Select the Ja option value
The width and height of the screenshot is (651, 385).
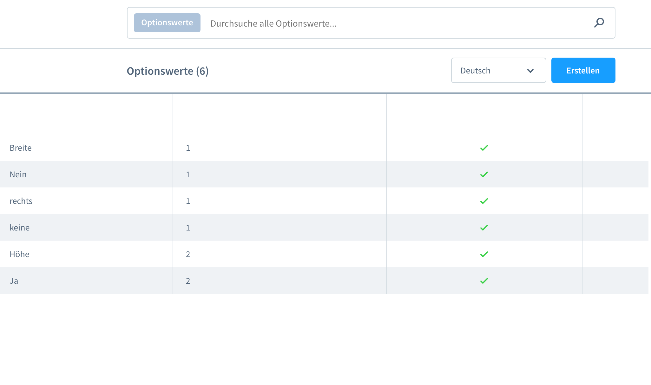pyautogui.click(x=14, y=281)
